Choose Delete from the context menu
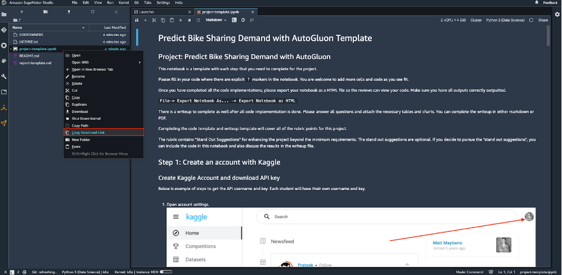The height and width of the screenshot is (275, 562). point(104,83)
